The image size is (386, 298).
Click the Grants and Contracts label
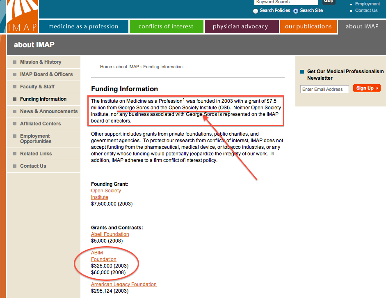click(x=117, y=227)
